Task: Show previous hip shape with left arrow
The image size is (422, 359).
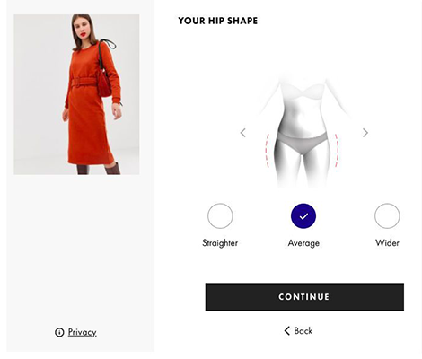Action: [x=243, y=133]
